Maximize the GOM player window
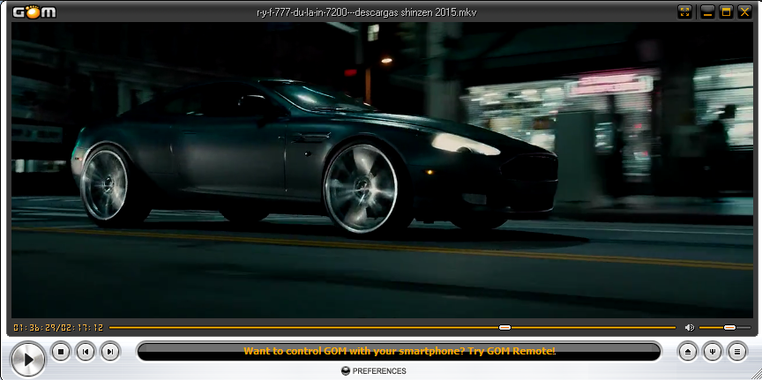 (x=726, y=12)
